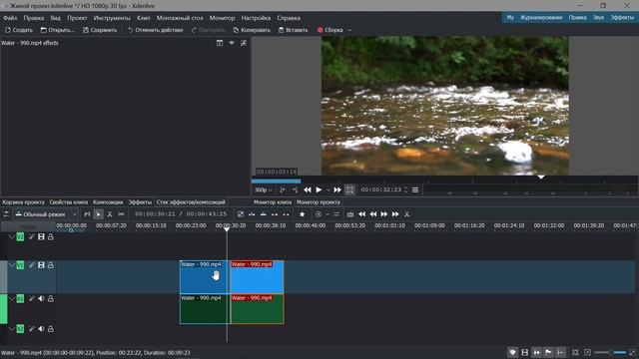The image size is (639, 359).
Task: Toggle effects visibility eye icon
Action: point(231,43)
